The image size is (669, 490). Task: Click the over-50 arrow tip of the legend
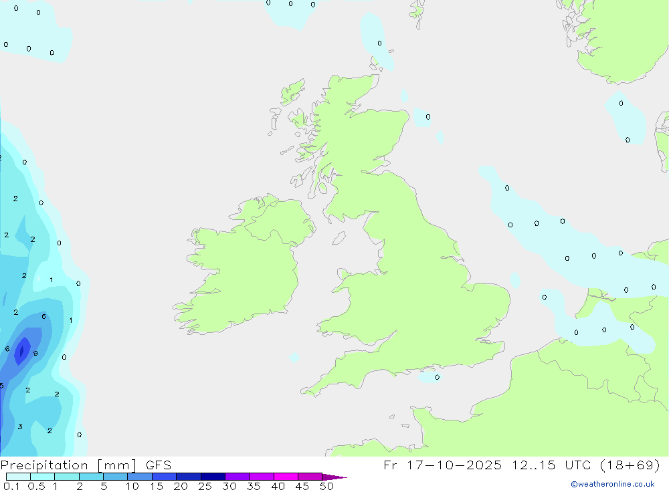pyautogui.click(x=334, y=477)
